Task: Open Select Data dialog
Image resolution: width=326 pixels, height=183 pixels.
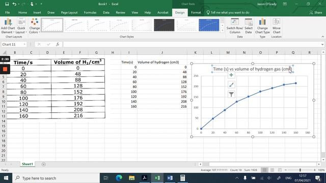Action: point(249,26)
